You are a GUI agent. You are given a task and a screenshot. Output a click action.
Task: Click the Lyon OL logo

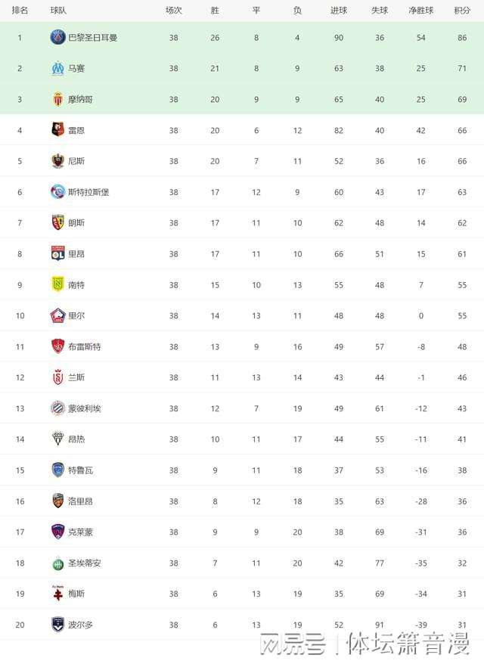coord(57,253)
